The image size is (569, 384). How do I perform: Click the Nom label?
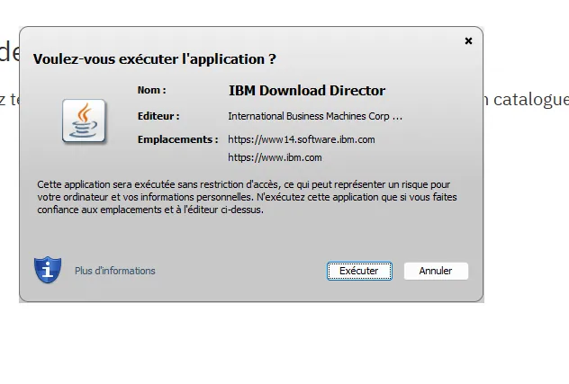(151, 90)
